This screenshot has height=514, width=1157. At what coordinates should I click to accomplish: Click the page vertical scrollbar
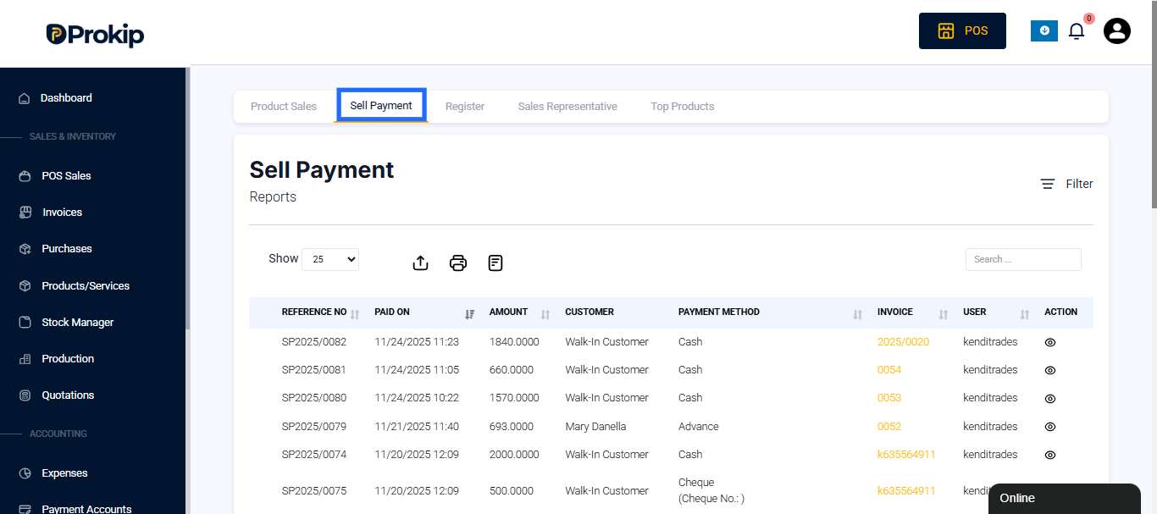pyautogui.click(x=1153, y=106)
